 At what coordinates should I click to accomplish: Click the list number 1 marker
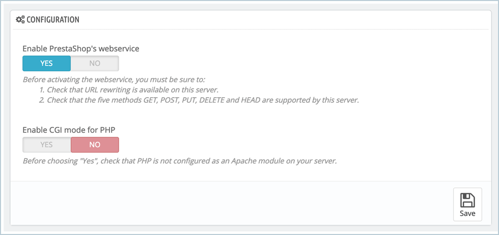pos(41,90)
